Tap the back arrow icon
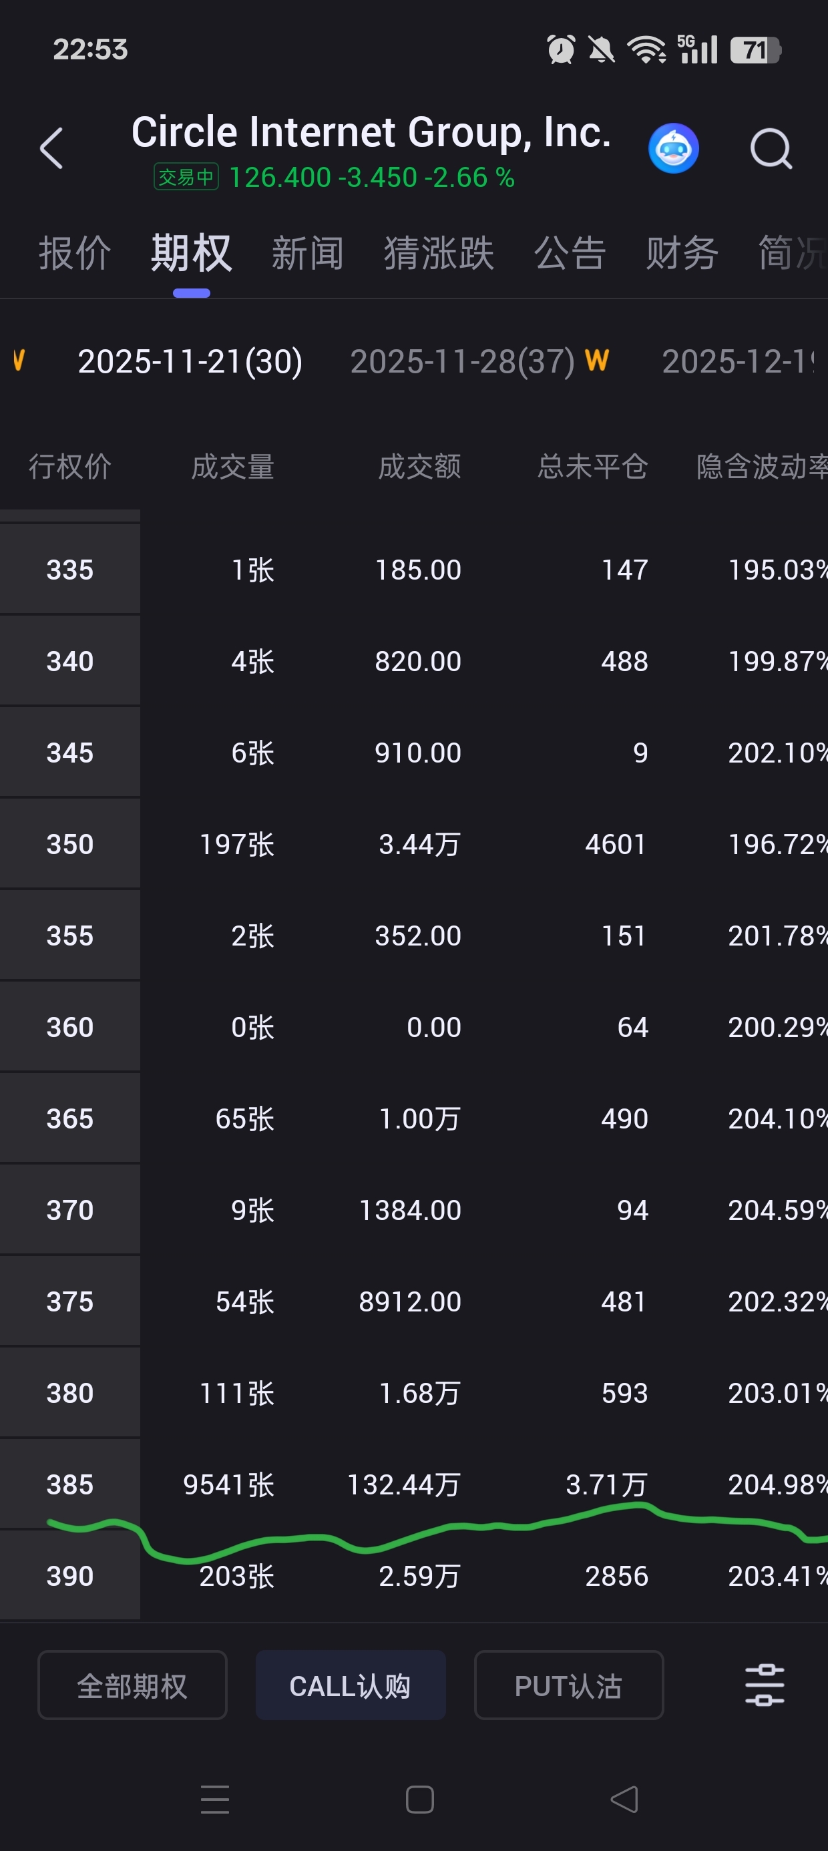 pyautogui.click(x=52, y=149)
